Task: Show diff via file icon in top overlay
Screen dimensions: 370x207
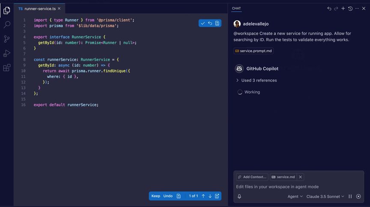Action: [217, 23]
